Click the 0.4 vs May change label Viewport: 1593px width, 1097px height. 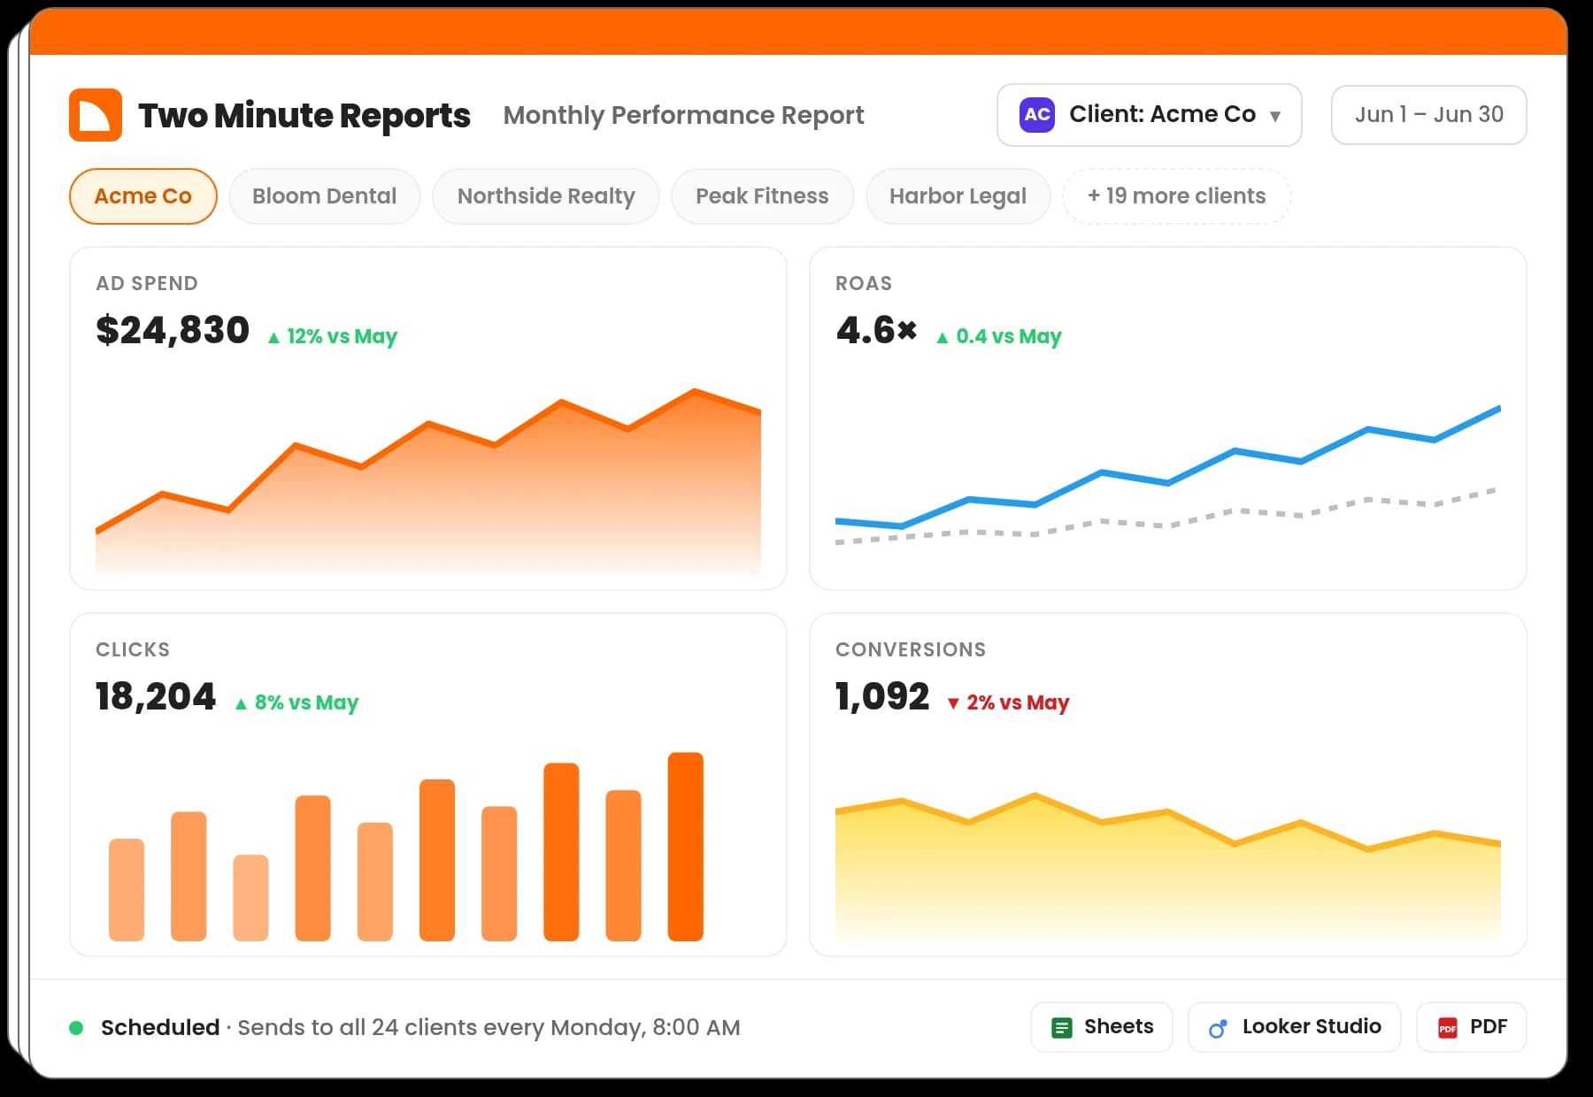click(x=1009, y=336)
